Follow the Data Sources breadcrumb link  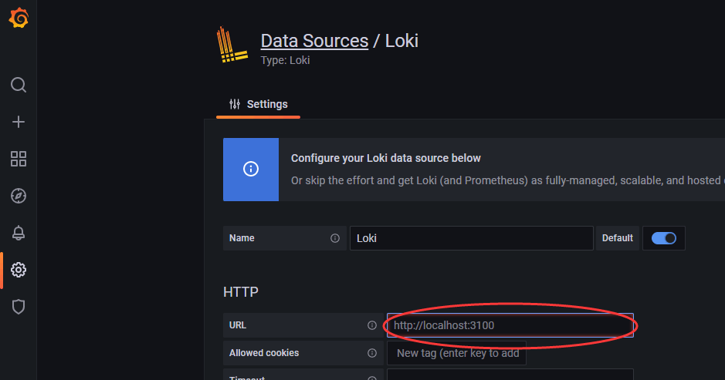click(x=314, y=41)
